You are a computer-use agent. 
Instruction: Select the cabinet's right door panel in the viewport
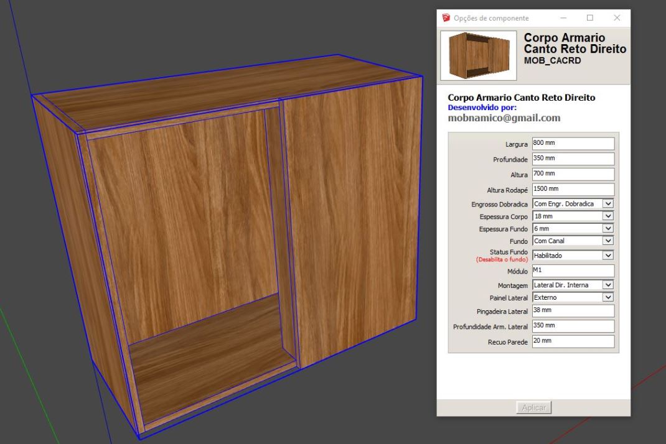tap(352, 224)
